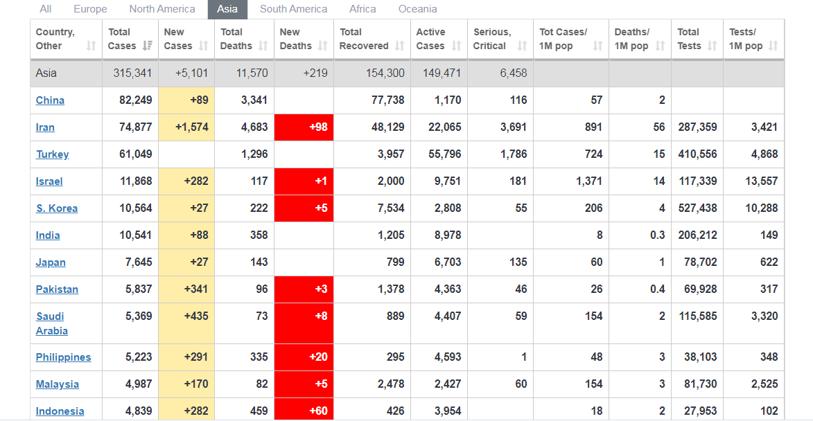Open the India country link
The height and width of the screenshot is (421, 813).
[x=48, y=235]
